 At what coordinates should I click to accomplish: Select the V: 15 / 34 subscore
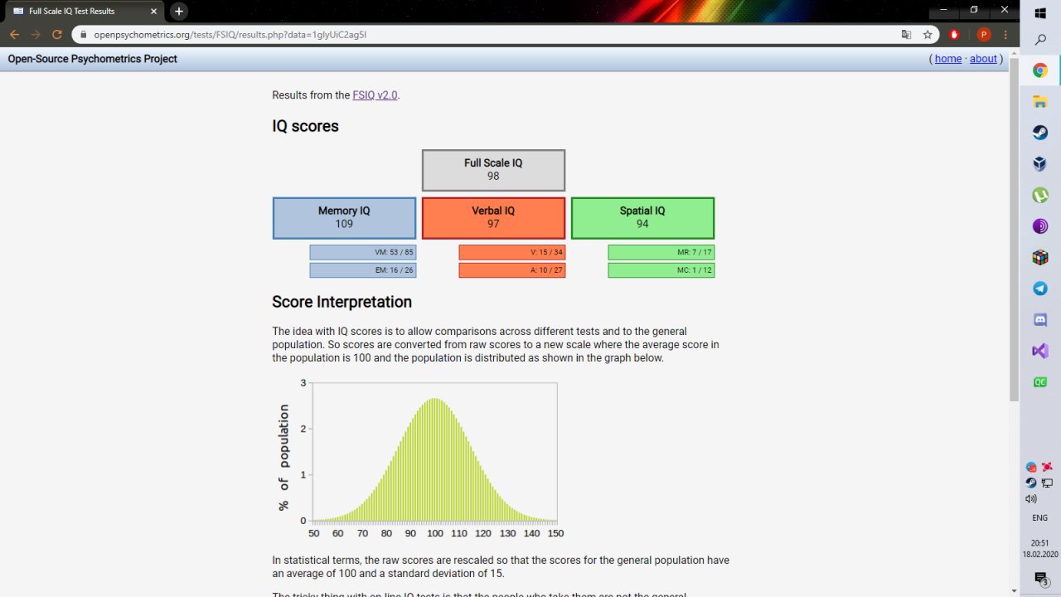512,252
